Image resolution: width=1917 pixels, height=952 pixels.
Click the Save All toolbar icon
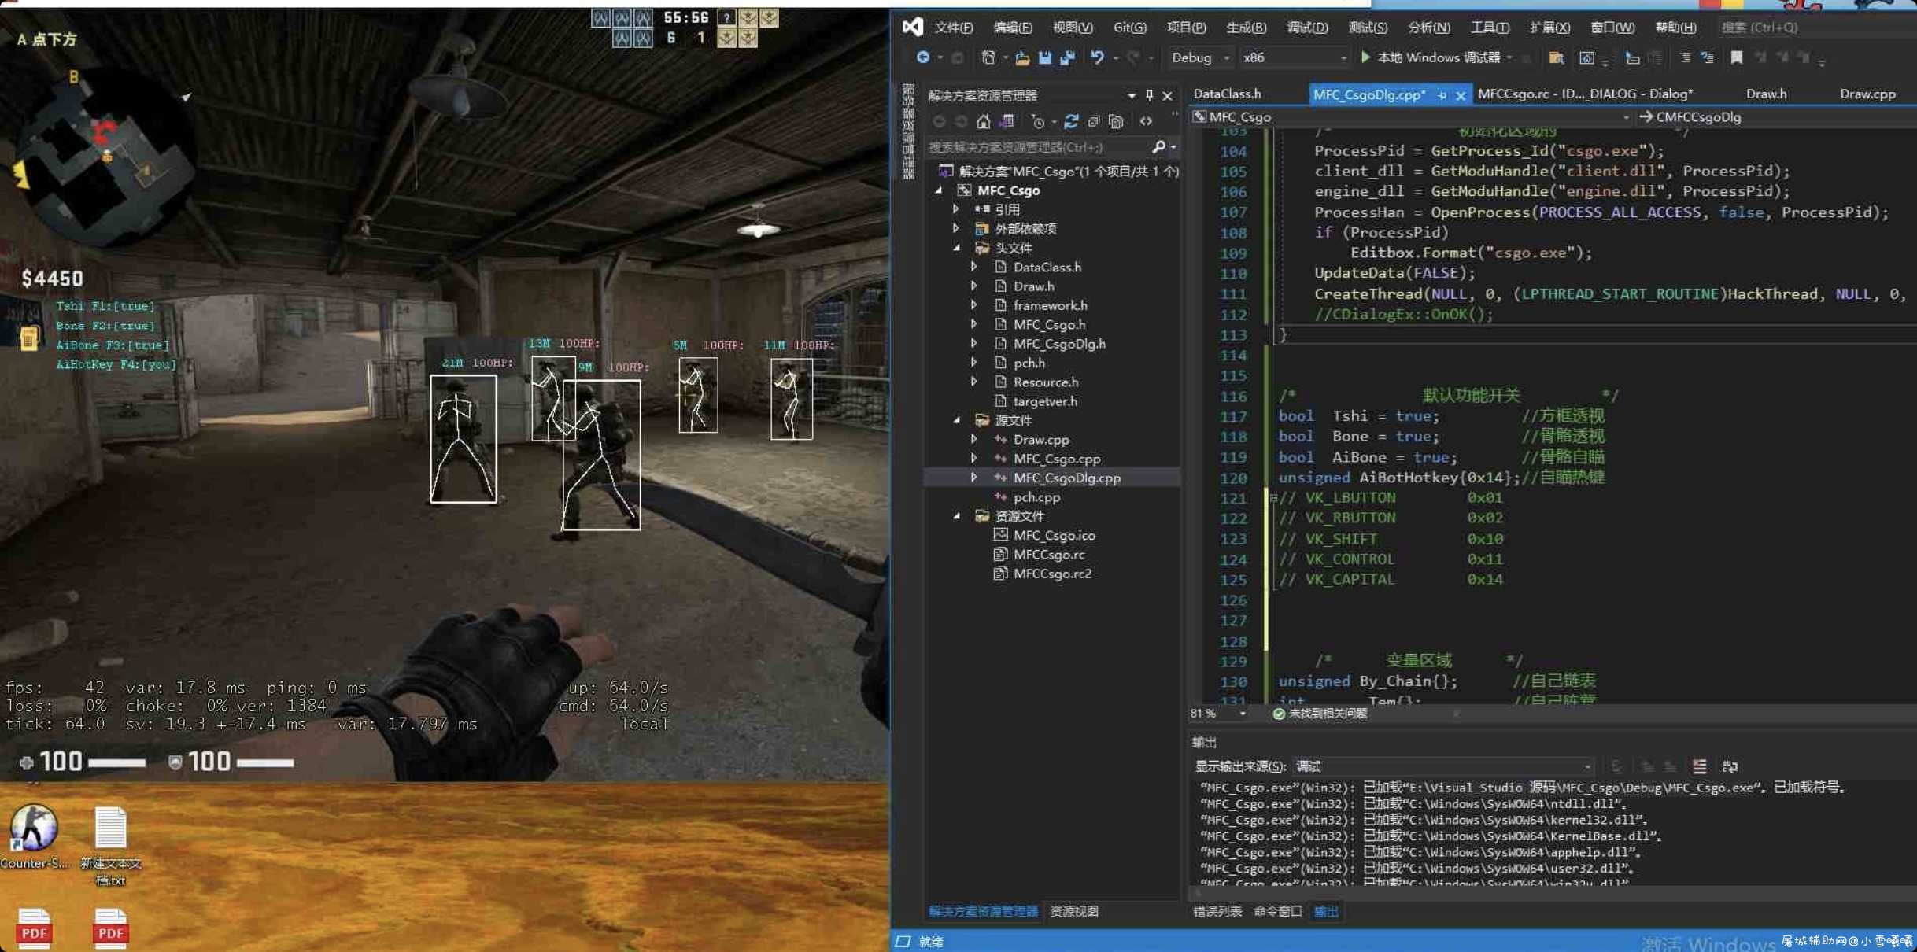(x=1067, y=57)
